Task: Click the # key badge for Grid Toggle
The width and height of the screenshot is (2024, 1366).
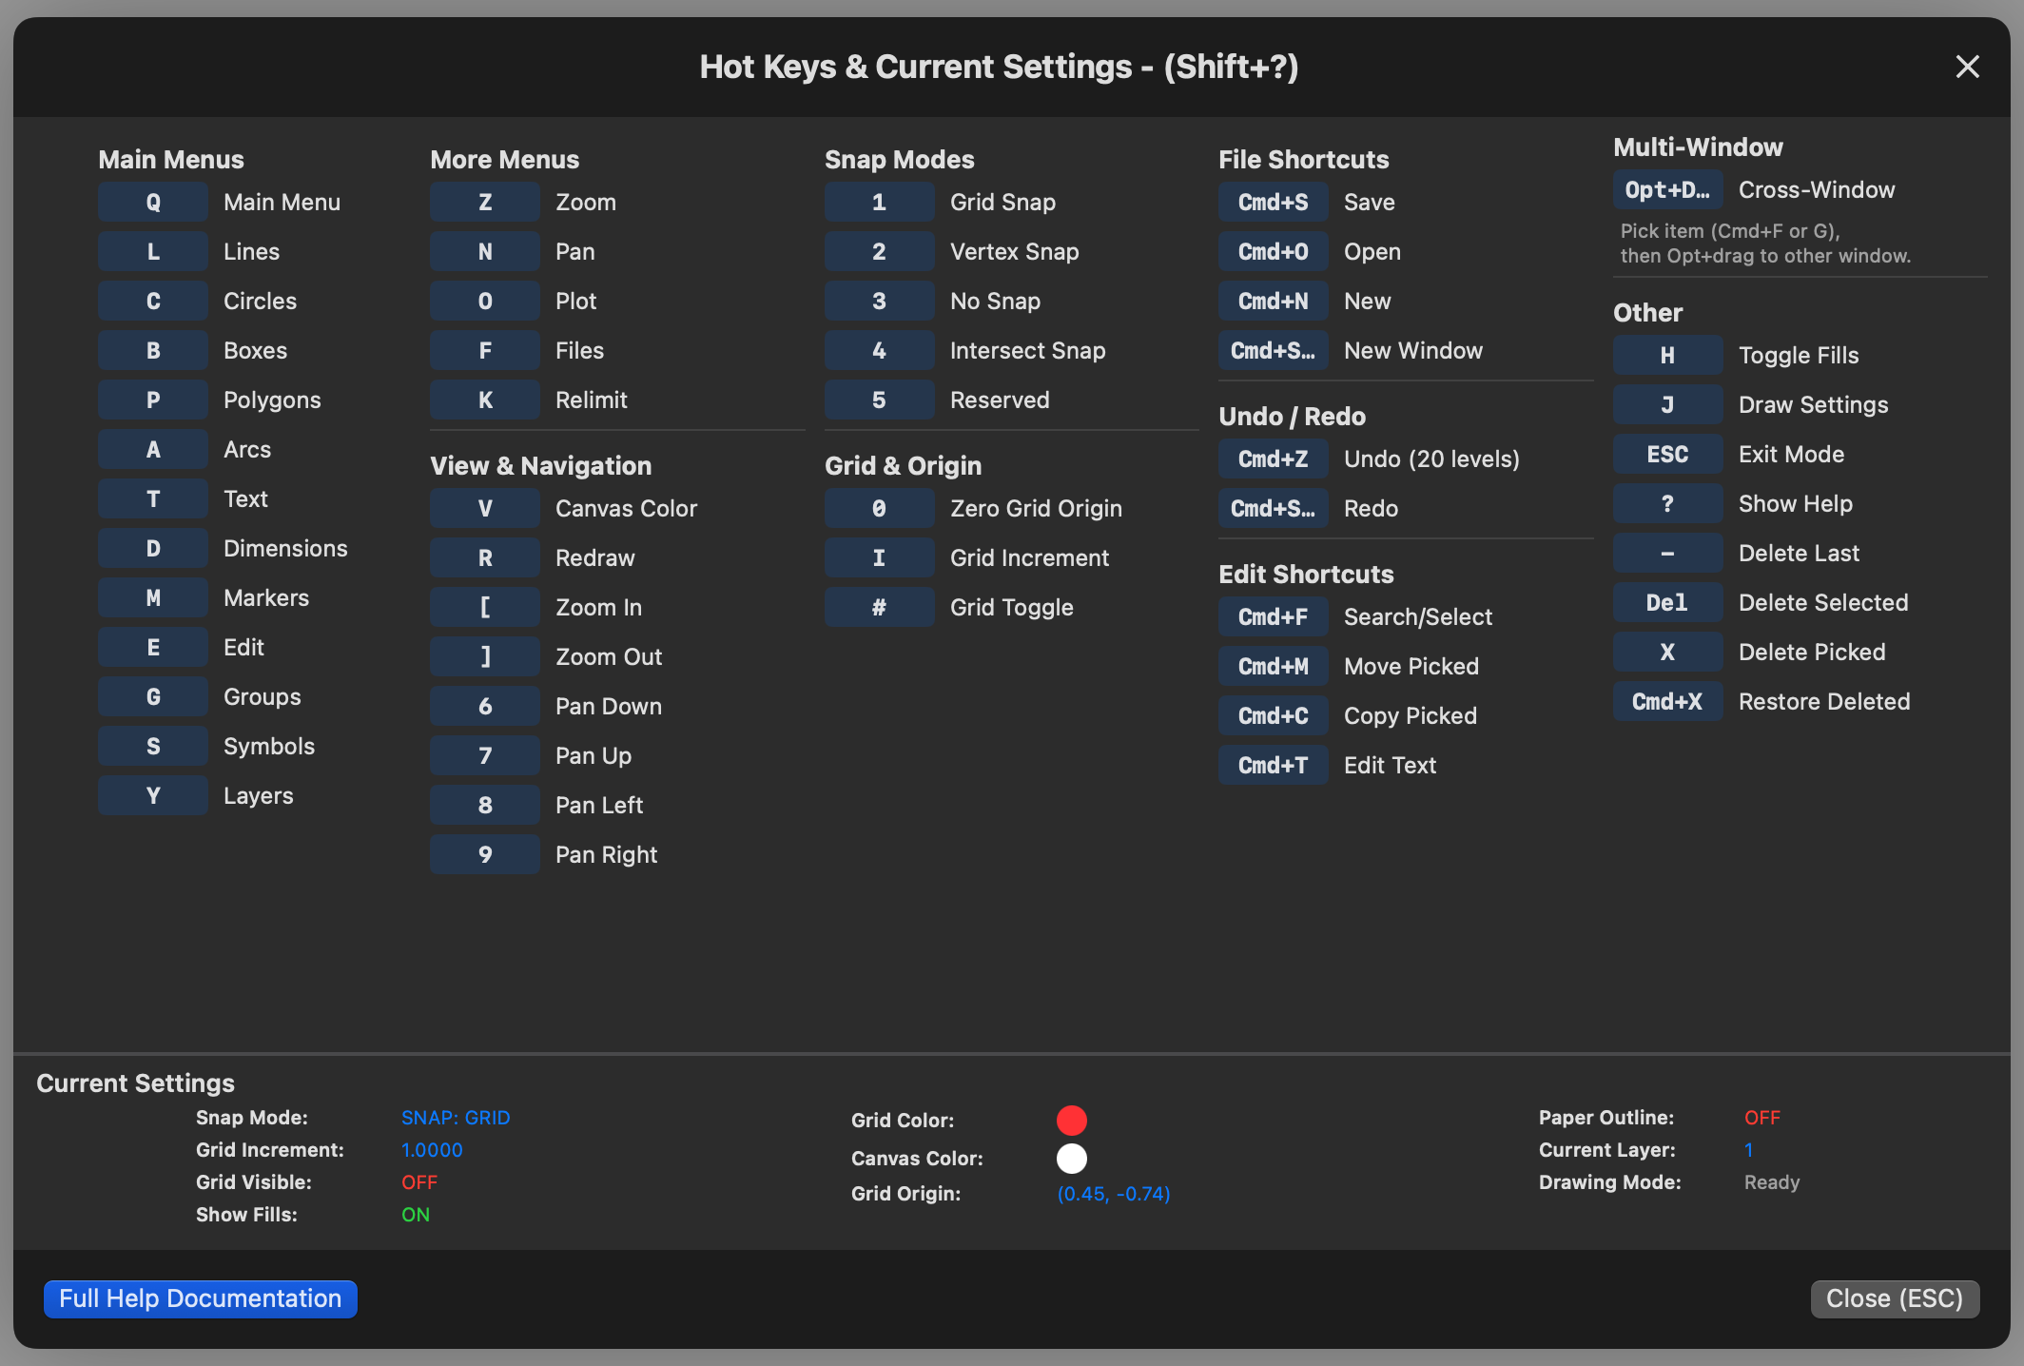Action: click(880, 607)
